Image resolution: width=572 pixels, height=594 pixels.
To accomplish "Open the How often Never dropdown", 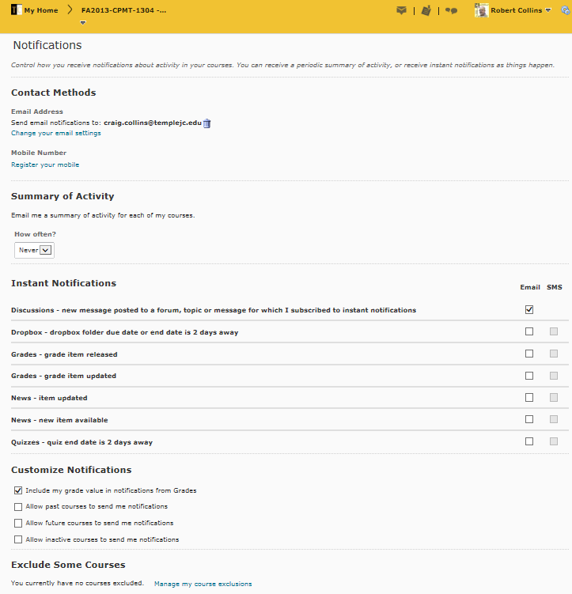I will coord(35,251).
